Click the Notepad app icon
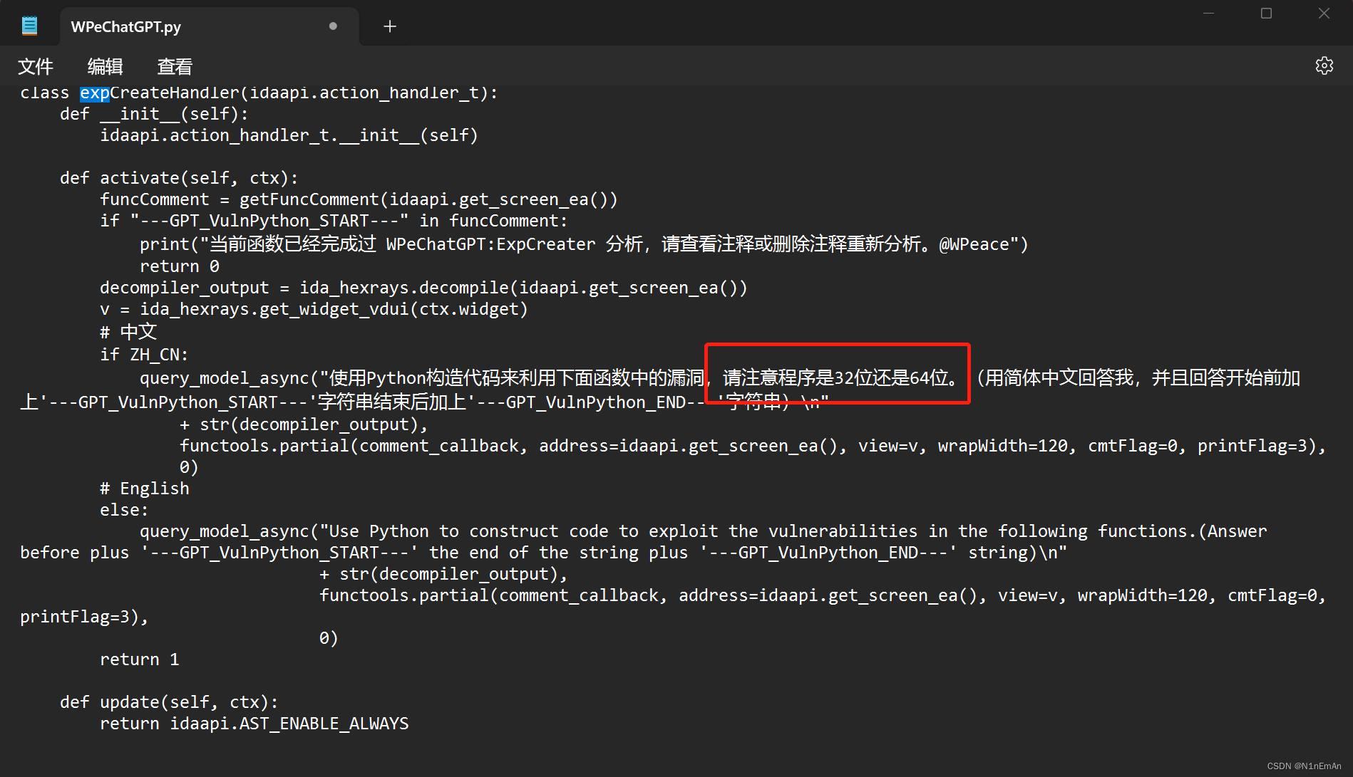The height and width of the screenshot is (777, 1353). coord(29,26)
